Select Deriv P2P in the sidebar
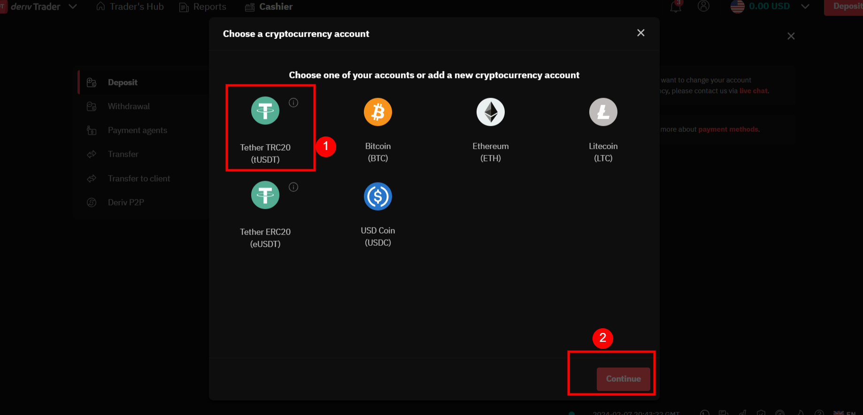 pyautogui.click(x=143, y=203)
